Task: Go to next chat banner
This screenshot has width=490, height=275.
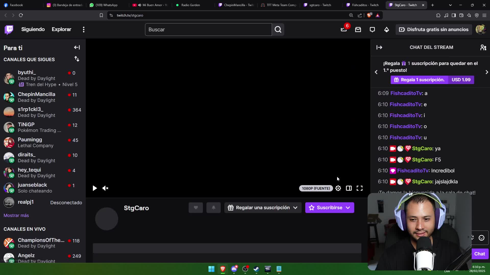Action: point(487,72)
